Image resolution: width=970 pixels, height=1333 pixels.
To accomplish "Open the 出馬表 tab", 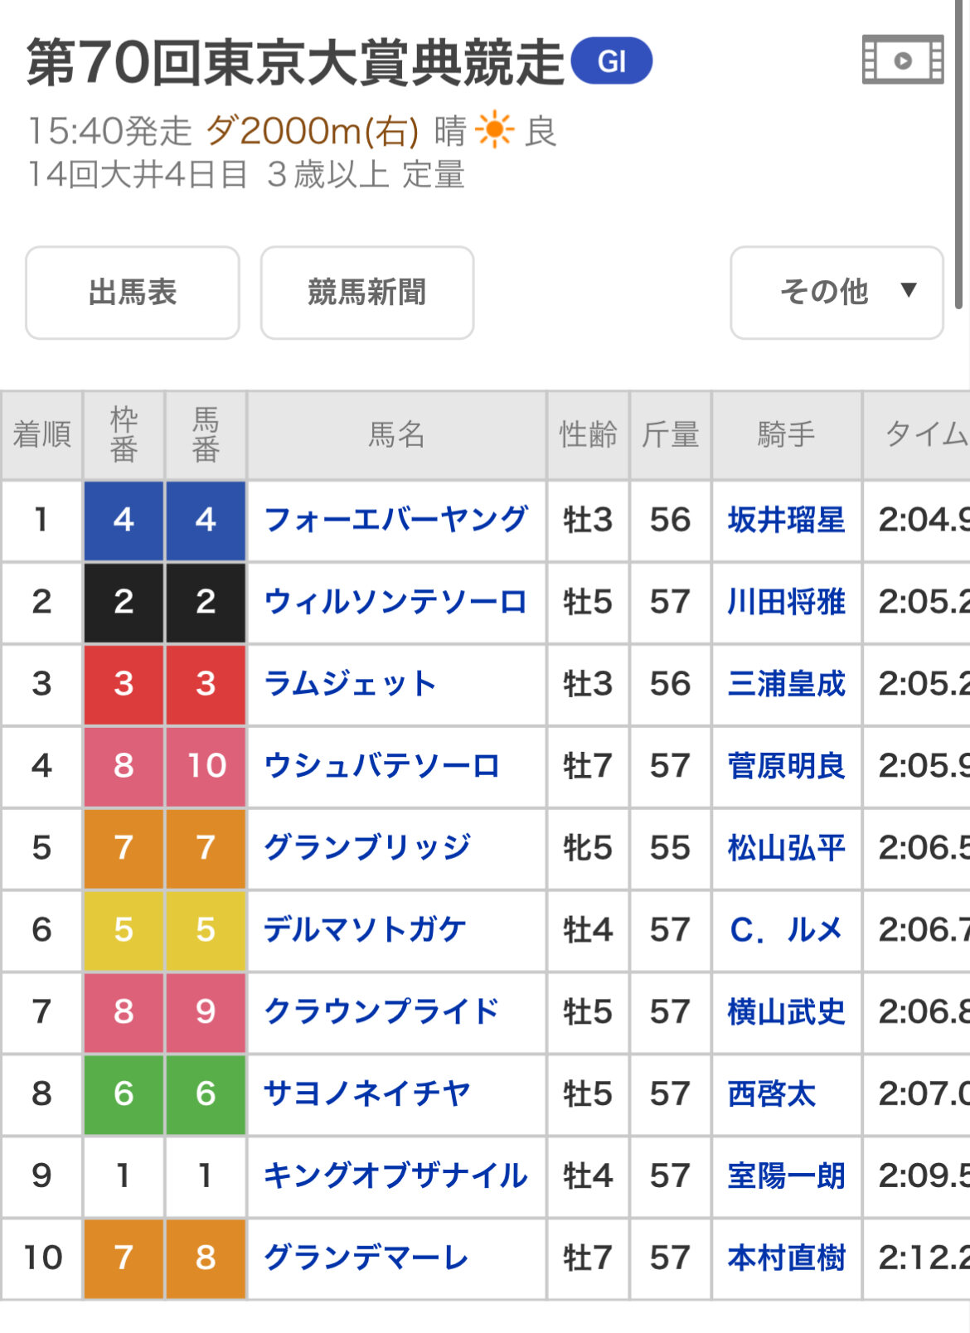I will point(133,292).
